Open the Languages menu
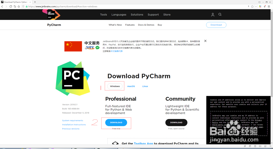Screen dimensions: 273x149 [x=119, y=15]
